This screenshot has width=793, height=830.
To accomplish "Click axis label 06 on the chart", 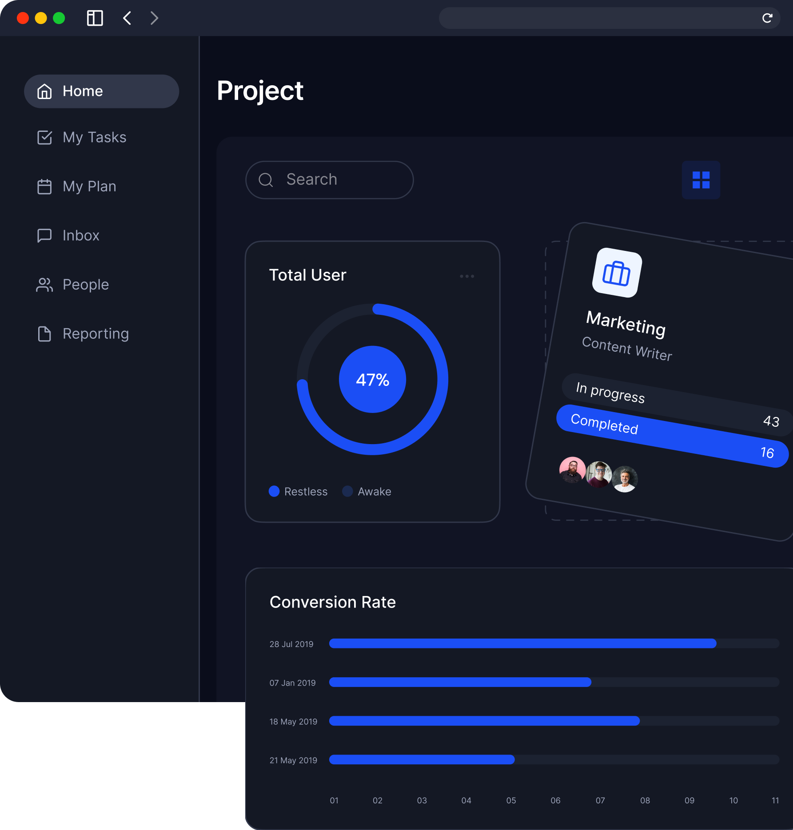I will [x=555, y=800].
